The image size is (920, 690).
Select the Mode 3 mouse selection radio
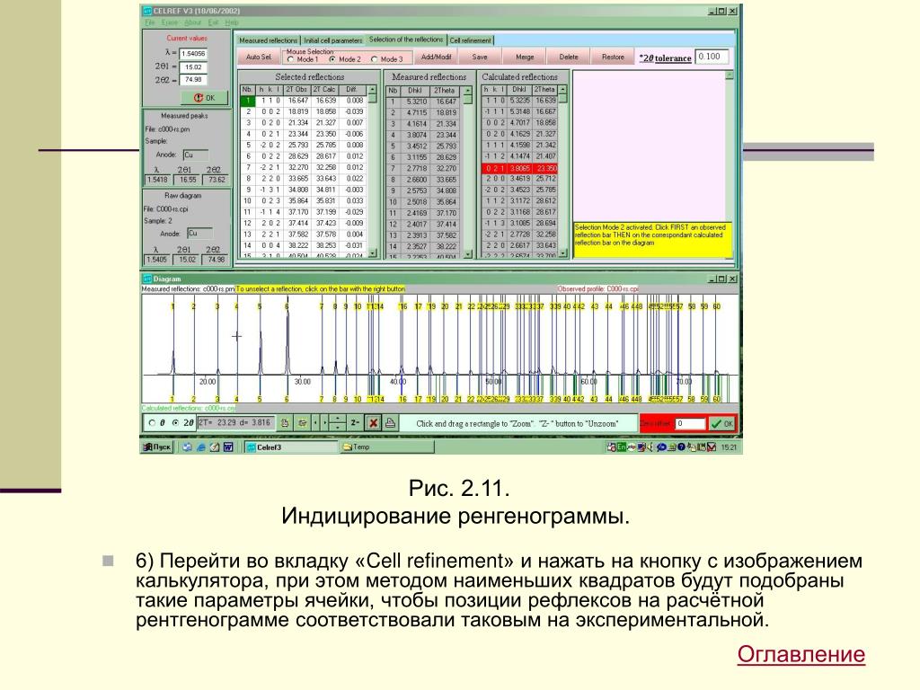click(x=375, y=59)
